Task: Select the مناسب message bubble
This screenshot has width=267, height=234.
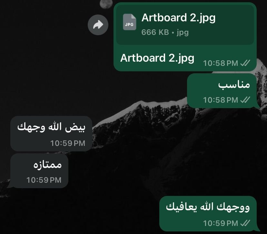Action: pos(222,91)
